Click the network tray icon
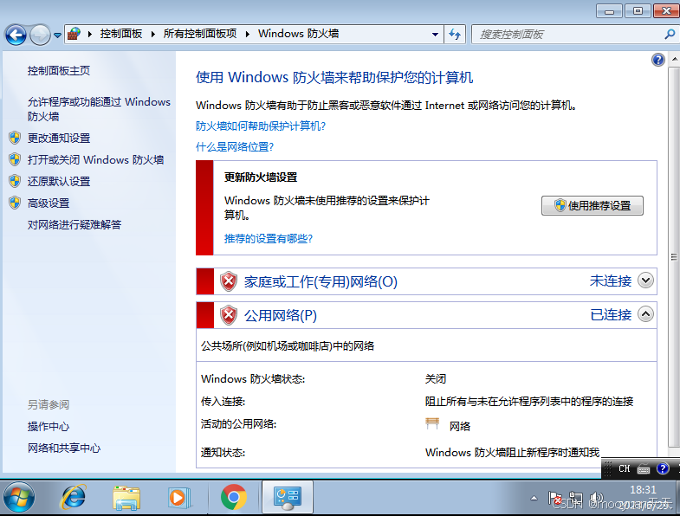The height and width of the screenshot is (516, 680). [x=576, y=499]
